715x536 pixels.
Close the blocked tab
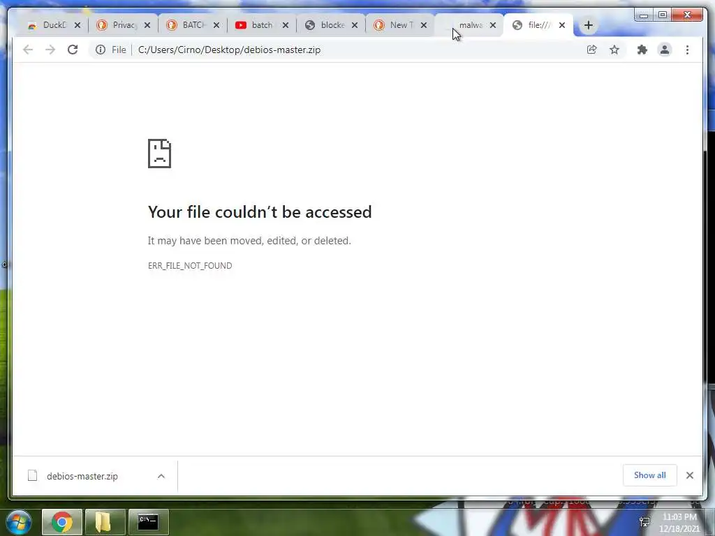[355, 25]
